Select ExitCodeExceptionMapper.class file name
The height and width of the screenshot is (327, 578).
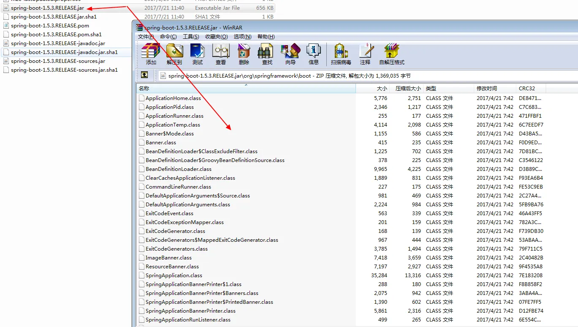click(185, 222)
